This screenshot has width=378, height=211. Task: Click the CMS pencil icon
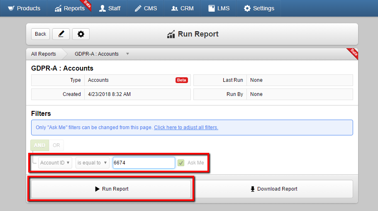(x=138, y=8)
